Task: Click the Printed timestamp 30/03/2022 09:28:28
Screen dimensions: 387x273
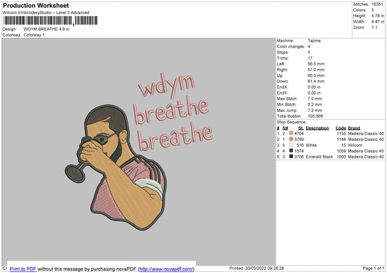Action: [x=264, y=268]
